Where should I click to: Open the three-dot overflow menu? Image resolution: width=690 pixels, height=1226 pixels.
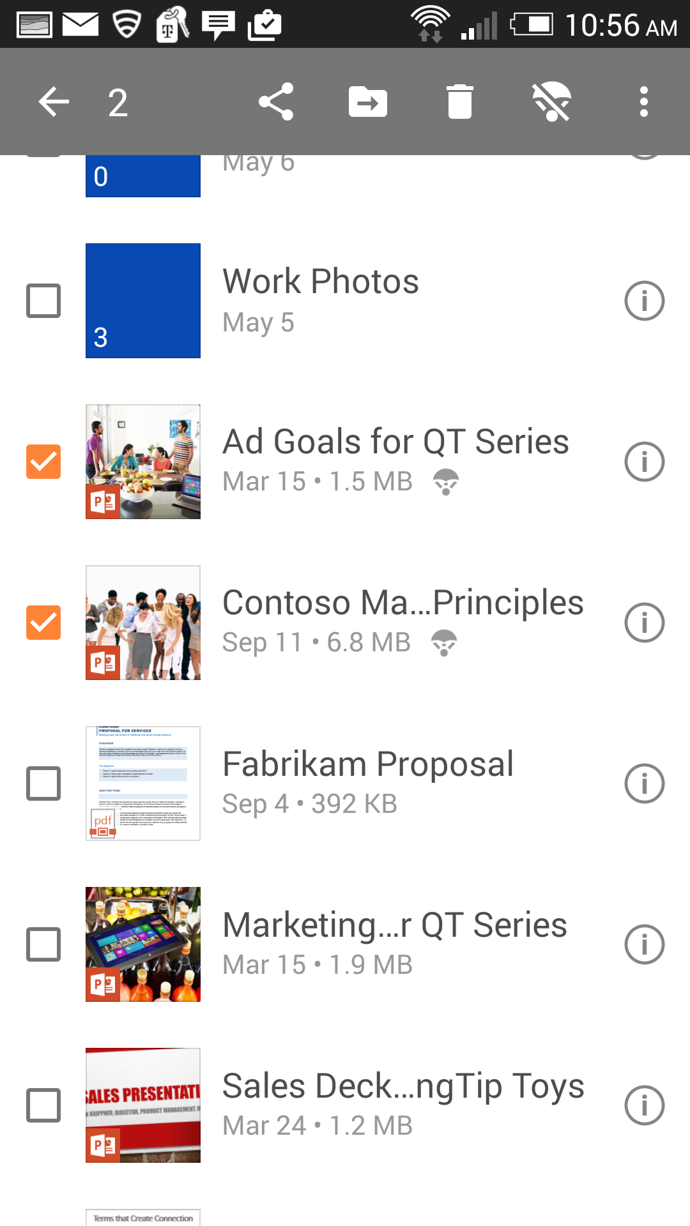tap(644, 102)
